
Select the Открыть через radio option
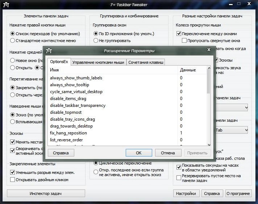point(13,95)
